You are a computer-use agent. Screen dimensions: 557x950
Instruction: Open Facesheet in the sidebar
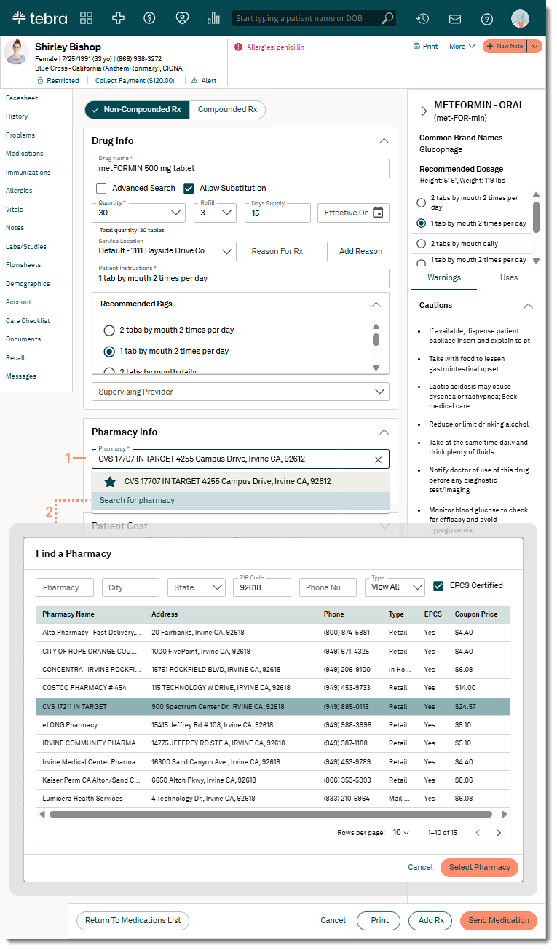click(22, 98)
